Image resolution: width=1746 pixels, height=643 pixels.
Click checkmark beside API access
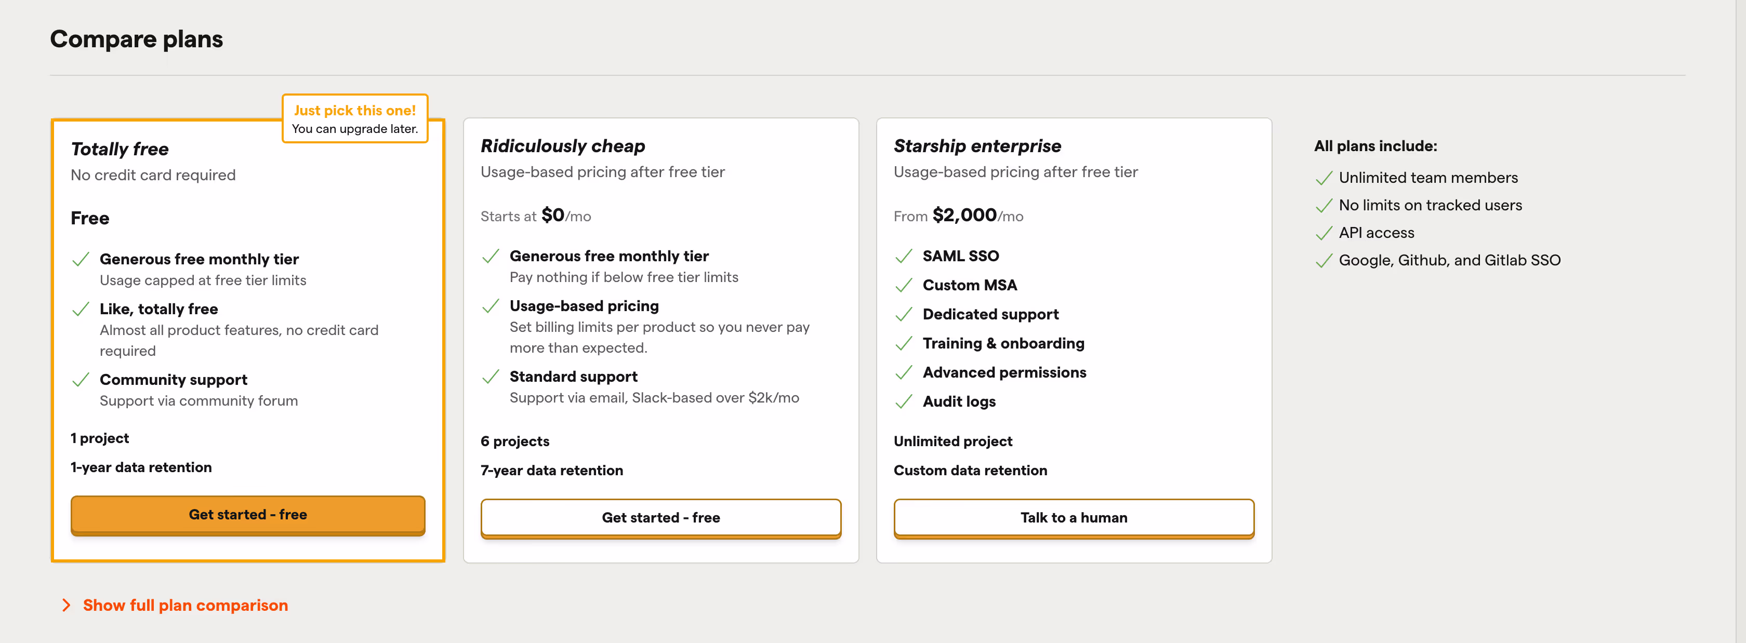point(1323,234)
